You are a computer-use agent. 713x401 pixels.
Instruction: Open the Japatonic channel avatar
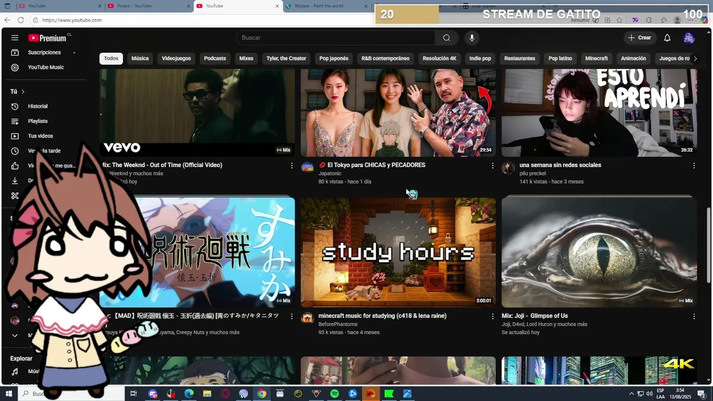(x=307, y=168)
